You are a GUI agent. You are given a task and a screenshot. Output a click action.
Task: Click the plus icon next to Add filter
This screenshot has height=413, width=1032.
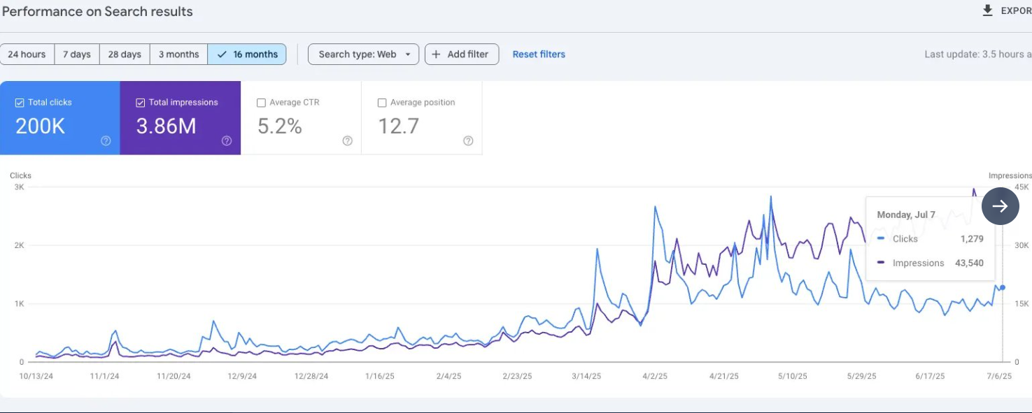(x=437, y=54)
